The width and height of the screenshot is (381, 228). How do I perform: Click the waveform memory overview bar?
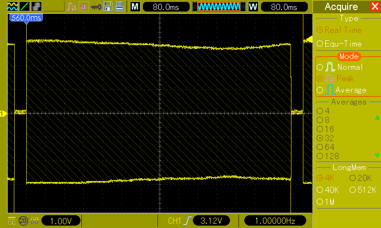point(219,7)
